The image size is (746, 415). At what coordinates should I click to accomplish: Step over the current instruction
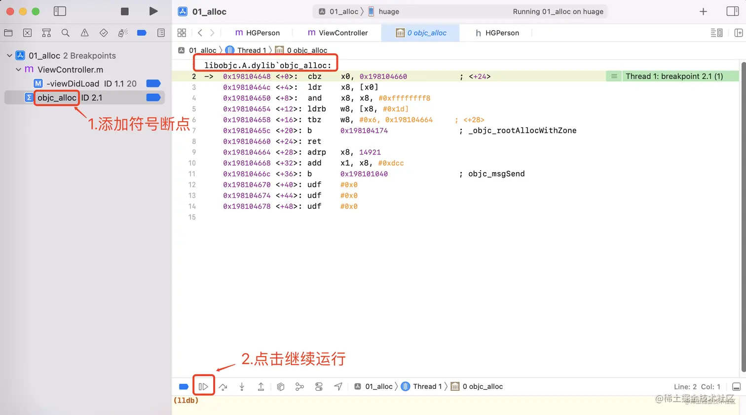click(x=223, y=386)
